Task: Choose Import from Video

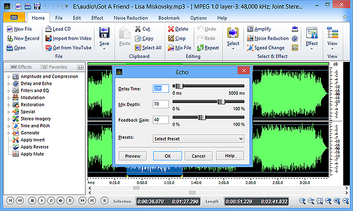Action: (68, 39)
